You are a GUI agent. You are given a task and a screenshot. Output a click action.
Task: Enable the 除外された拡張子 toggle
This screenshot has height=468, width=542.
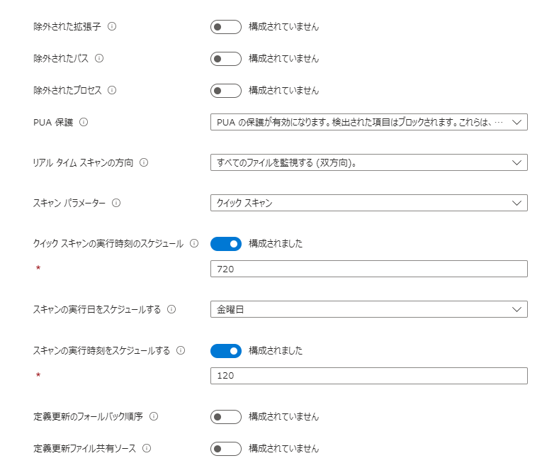[x=226, y=27]
